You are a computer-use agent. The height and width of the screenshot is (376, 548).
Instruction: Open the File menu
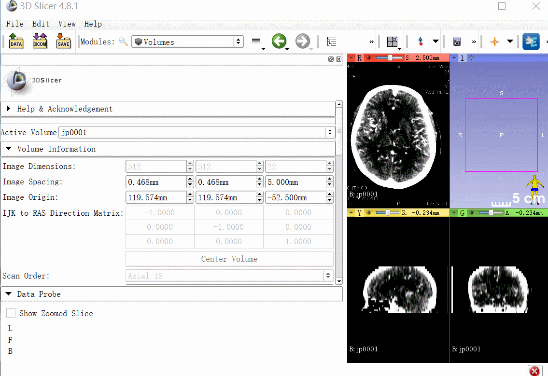[x=14, y=24]
